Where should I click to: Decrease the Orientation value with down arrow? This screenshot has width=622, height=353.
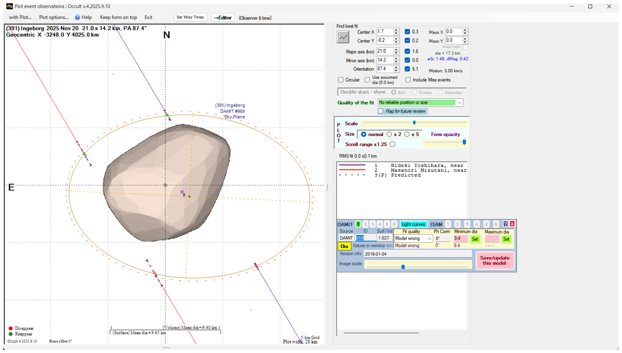(396, 71)
